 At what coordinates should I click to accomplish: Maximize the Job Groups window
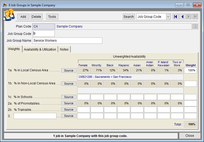(x=188, y=5)
